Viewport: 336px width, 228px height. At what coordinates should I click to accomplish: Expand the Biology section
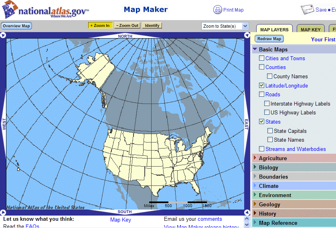pyautogui.click(x=255, y=167)
